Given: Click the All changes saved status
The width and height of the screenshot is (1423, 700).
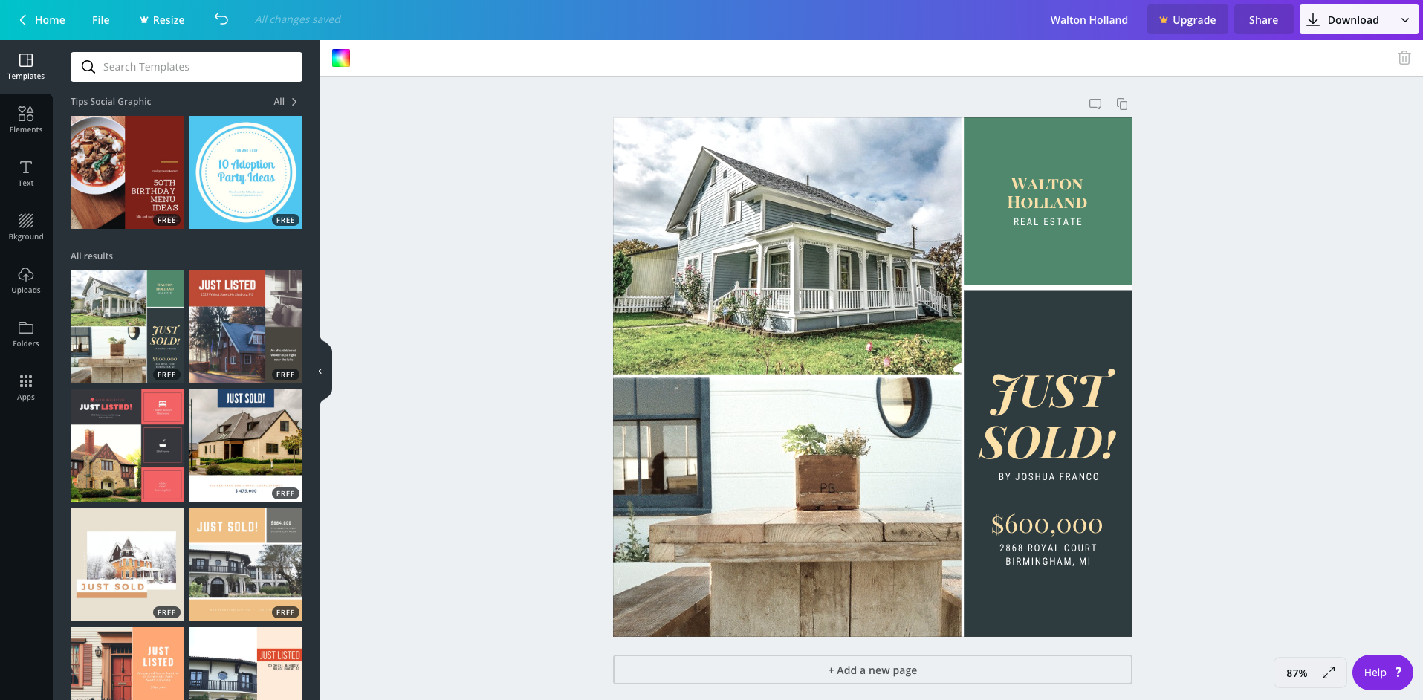Looking at the screenshot, I should click(298, 20).
